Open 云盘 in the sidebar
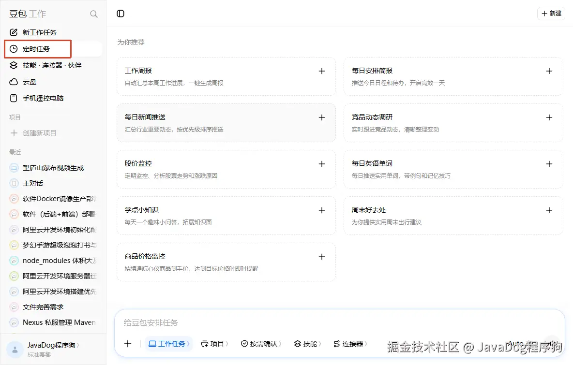The width and height of the screenshot is (573, 365). [x=53, y=82]
